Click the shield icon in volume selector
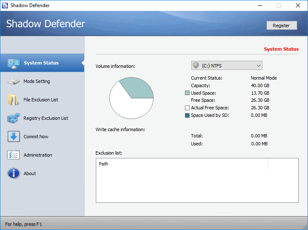Viewport: 308px width, 230px height. click(196, 65)
